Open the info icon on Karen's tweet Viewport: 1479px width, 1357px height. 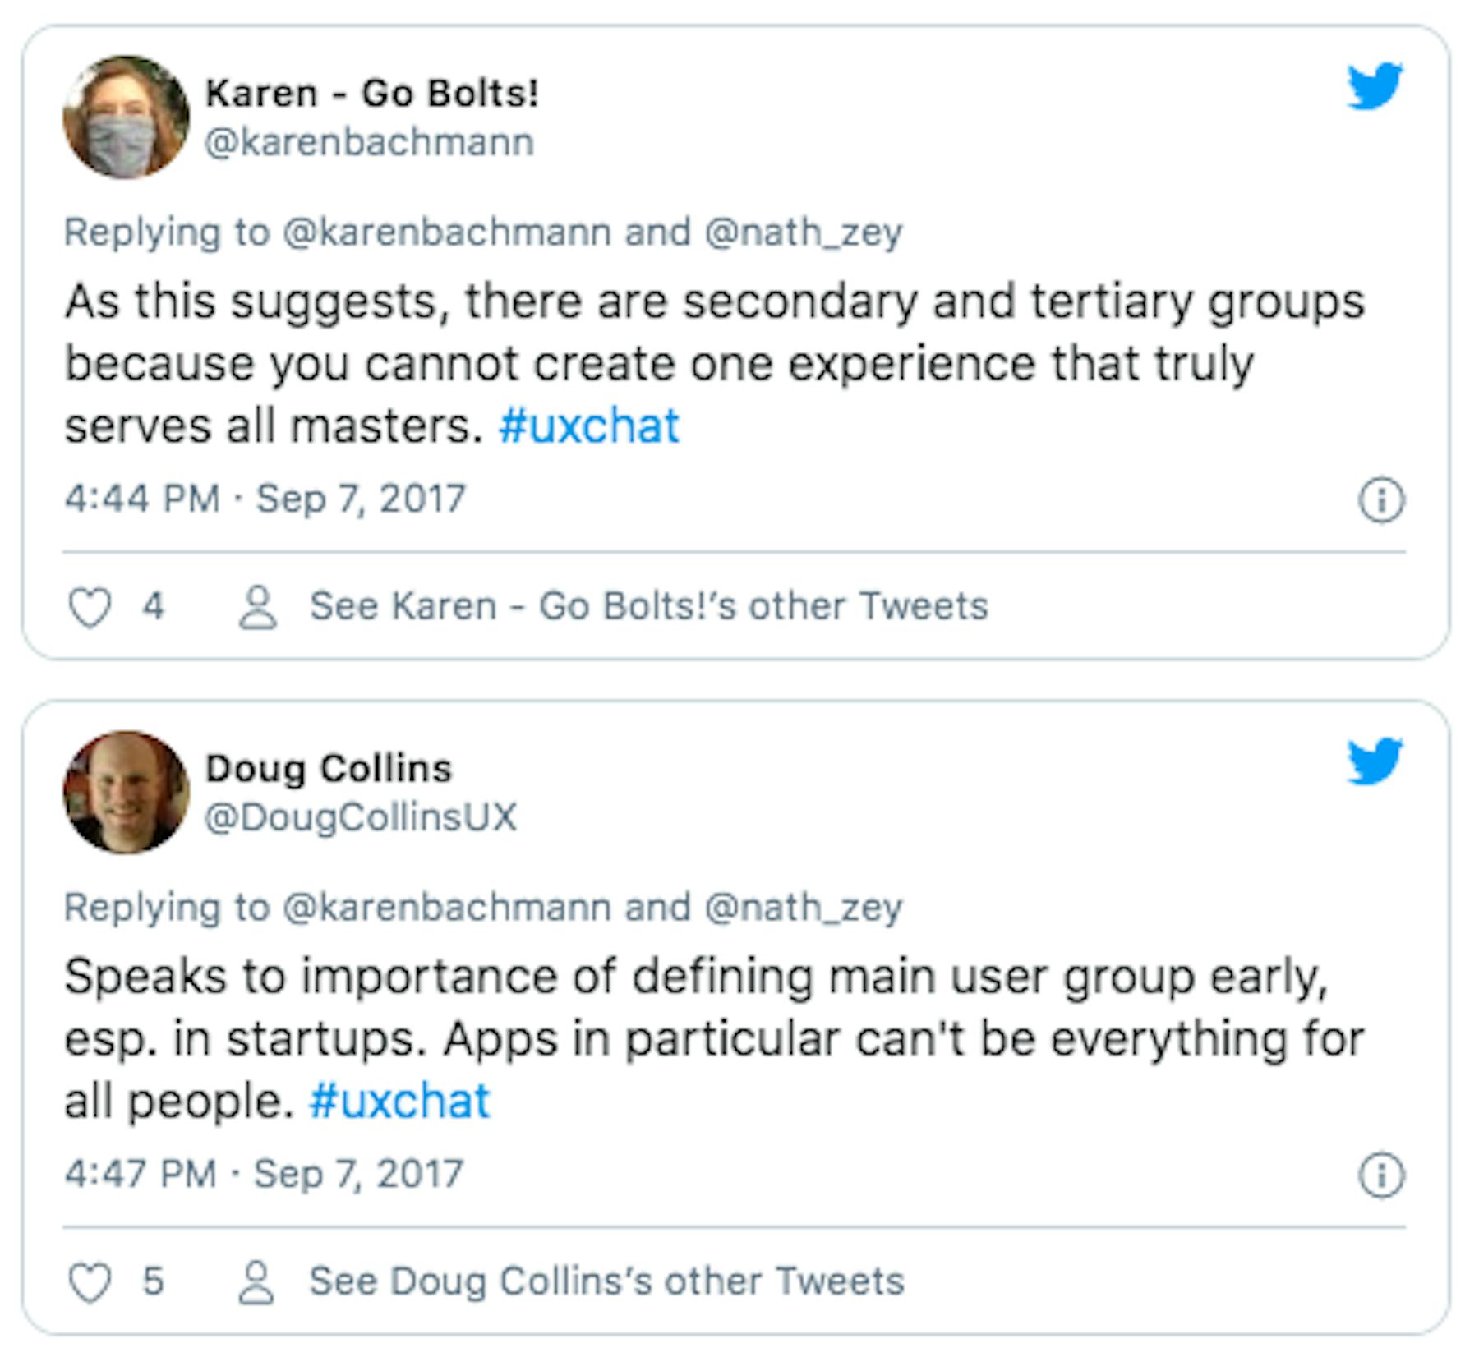pyautogui.click(x=1381, y=499)
